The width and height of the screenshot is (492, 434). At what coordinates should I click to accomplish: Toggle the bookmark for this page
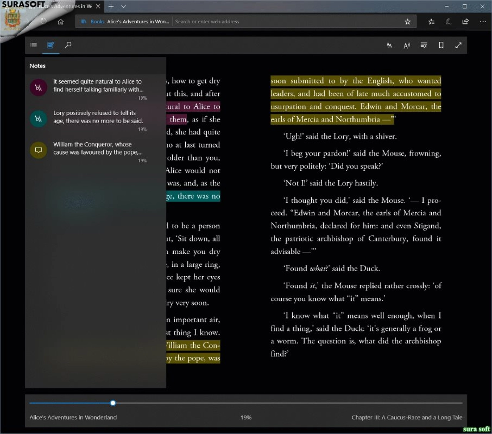[441, 45]
